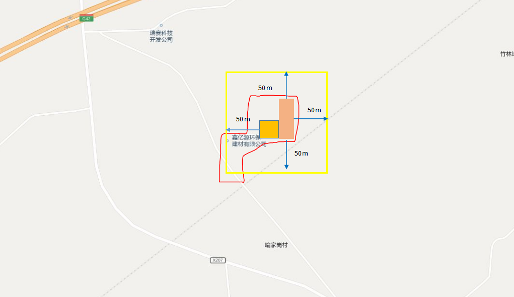
Task: Click the downward blue arrow head
Action: point(286,167)
